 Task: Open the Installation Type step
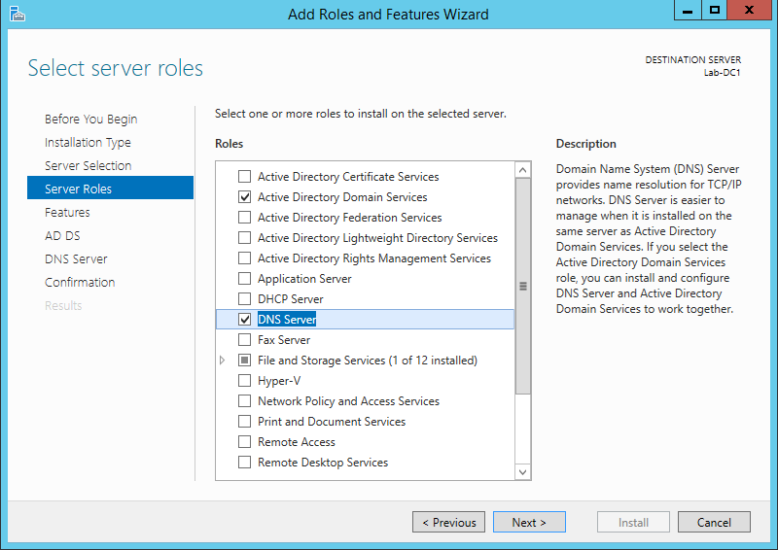88,143
